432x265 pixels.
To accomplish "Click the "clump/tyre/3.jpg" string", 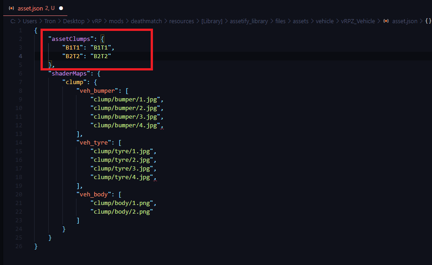I will (122, 169).
